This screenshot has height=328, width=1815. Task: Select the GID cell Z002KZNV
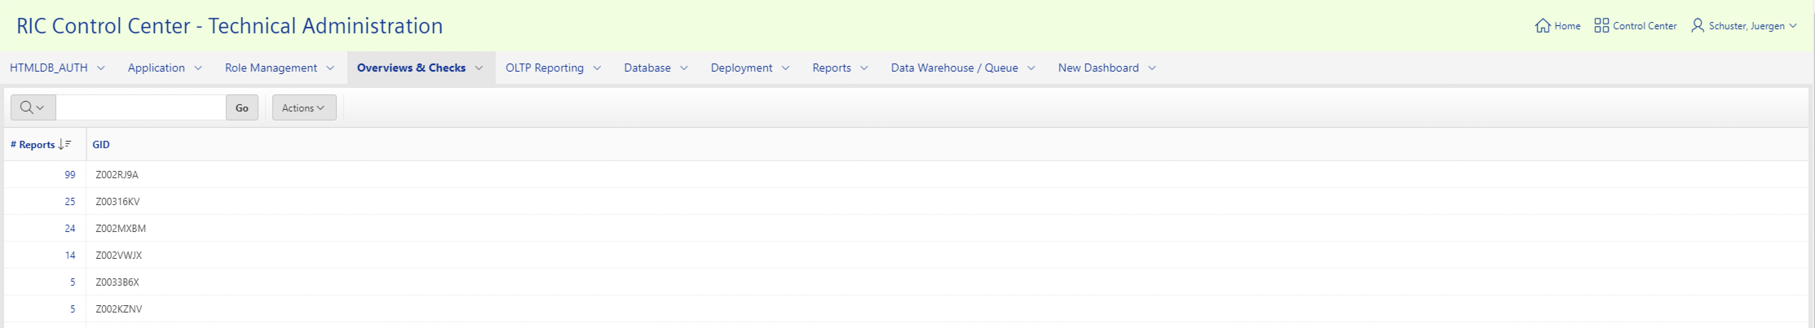click(x=118, y=308)
